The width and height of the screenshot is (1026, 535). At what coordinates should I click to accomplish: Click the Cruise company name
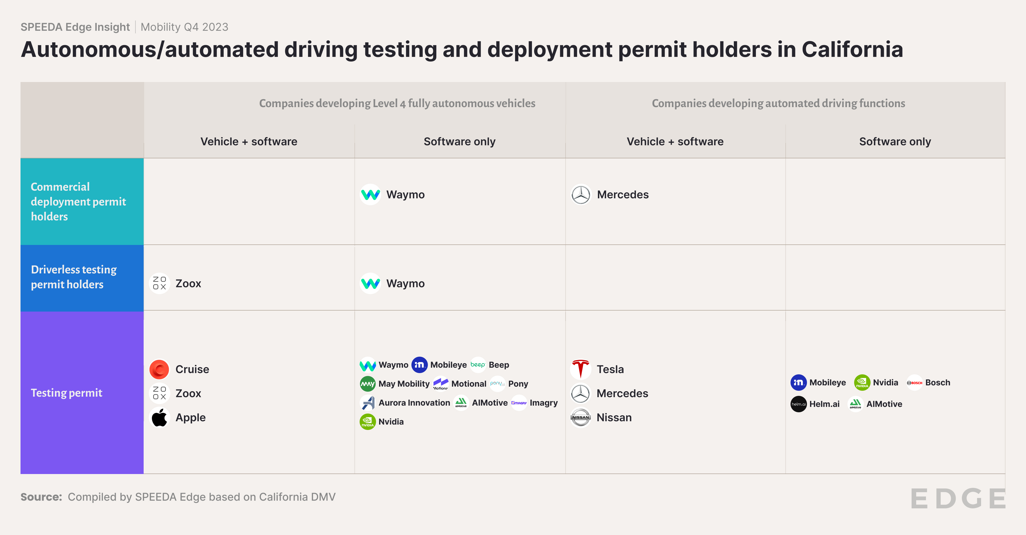click(x=192, y=369)
